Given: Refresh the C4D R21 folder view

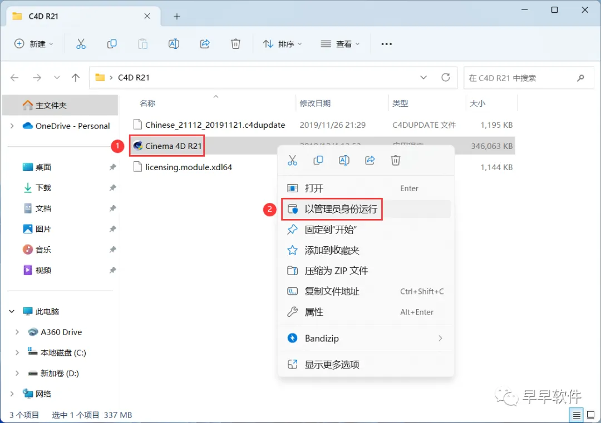Looking at the screenshot, I should [x=445, y=77].
